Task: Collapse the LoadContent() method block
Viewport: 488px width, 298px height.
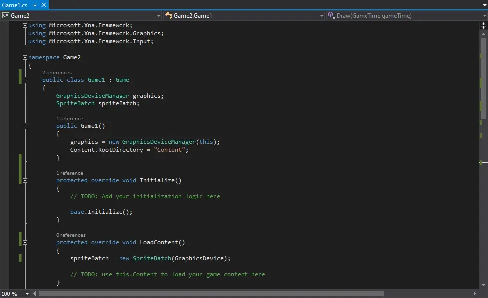Action: 25,242
